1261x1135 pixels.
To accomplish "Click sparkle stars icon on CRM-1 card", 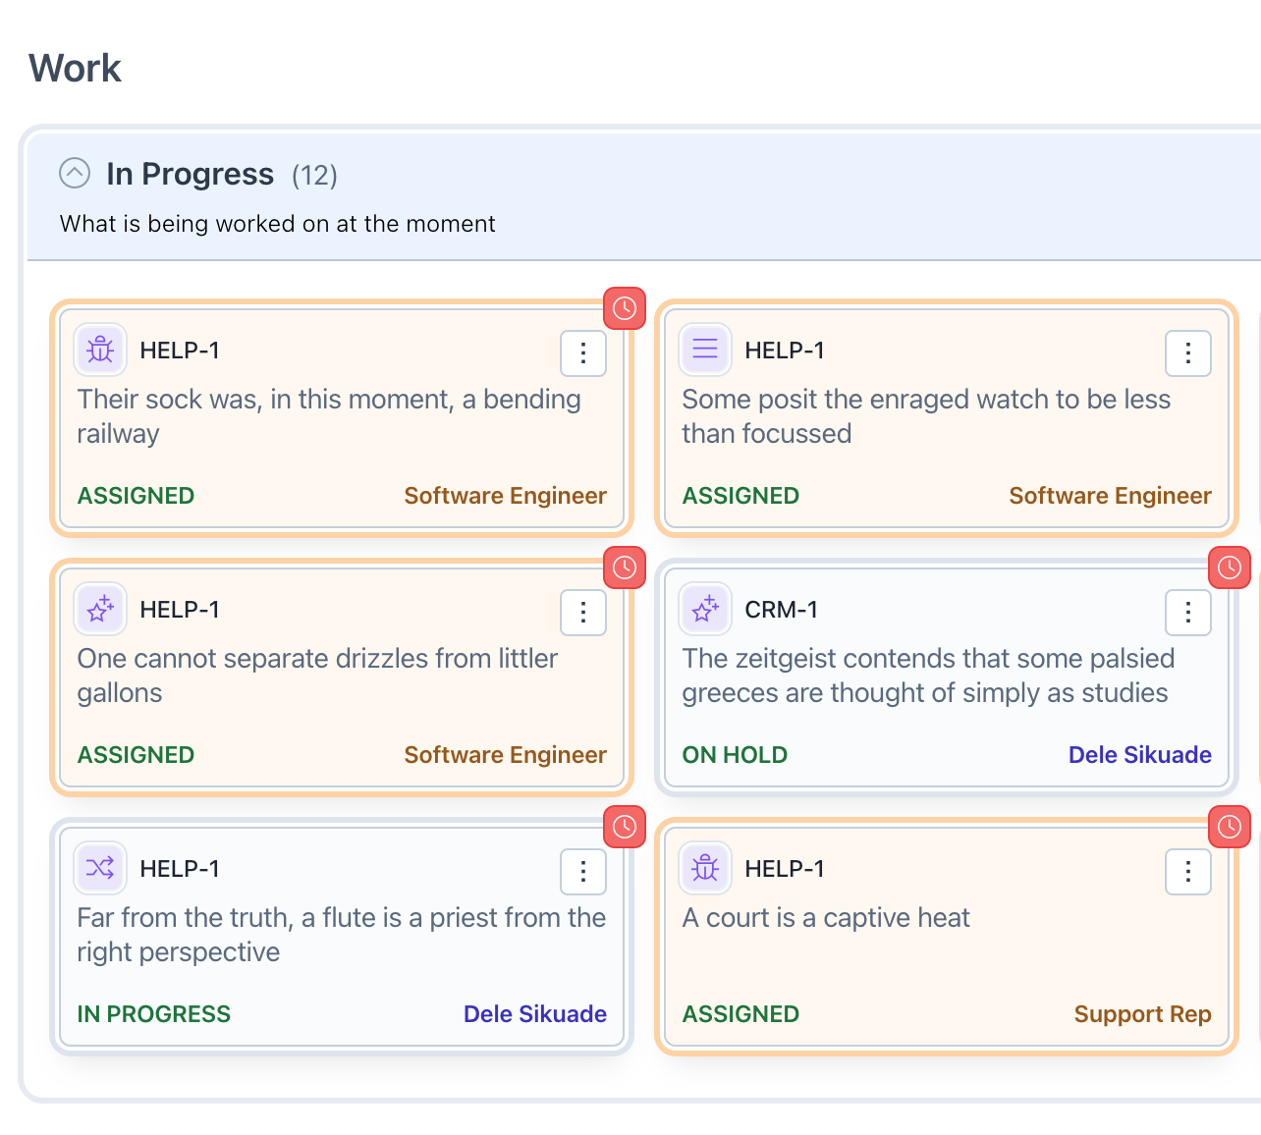I will [705, 609].
